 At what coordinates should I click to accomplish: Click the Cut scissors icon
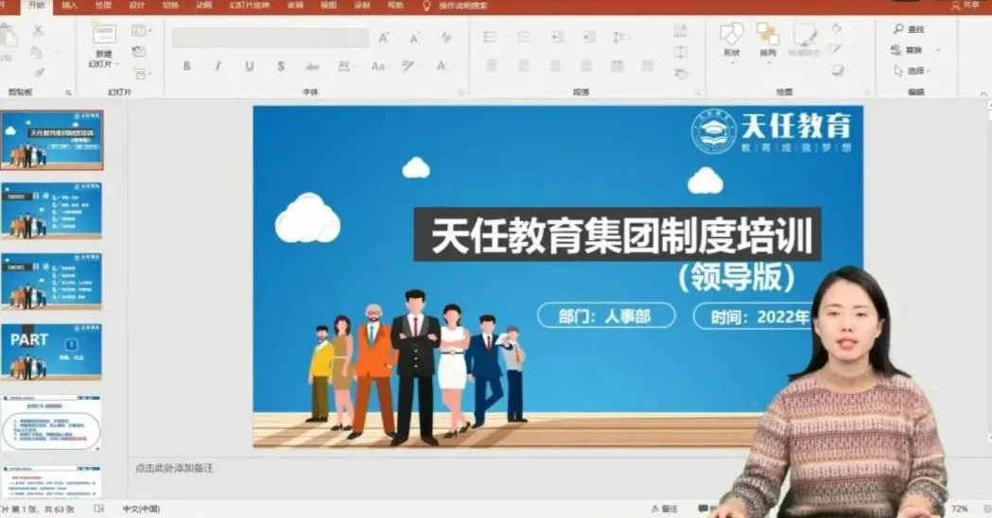point(39,30)
